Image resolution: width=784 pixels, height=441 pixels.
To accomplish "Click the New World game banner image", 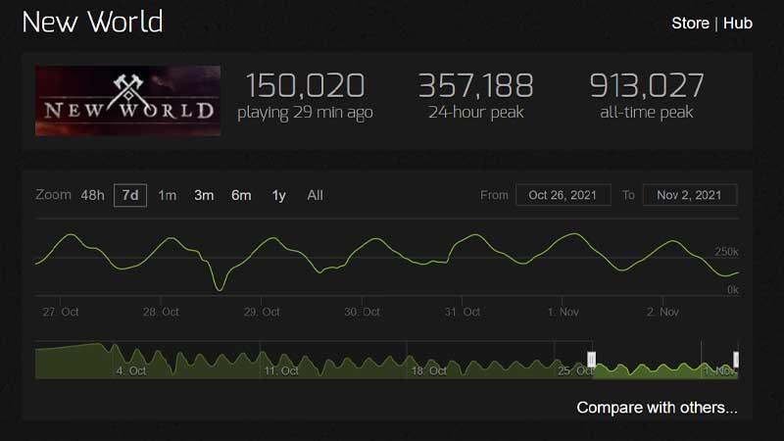I will [128, 101].
